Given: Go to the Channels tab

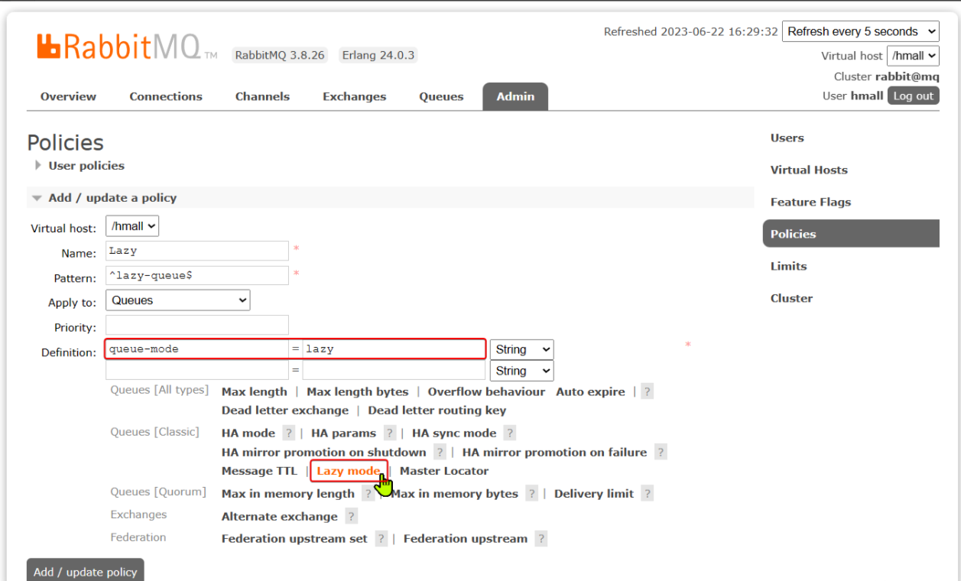Looking at the screenshot, I should tap(262, 96).
